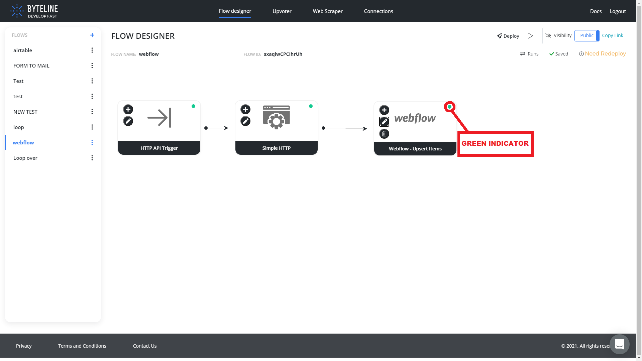Click the flow name webflow field
The height and width of the screenshot is (361, 642).
click(x=149, y=54)
